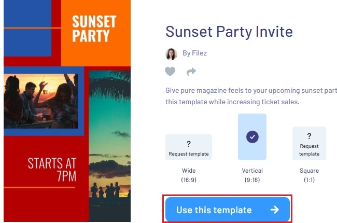Click the question mark in the Square box

point(309,136)
